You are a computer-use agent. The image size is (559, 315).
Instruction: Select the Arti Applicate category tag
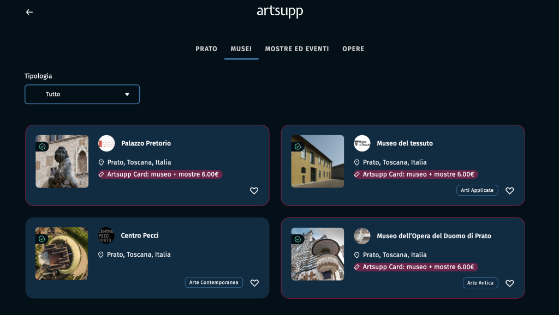tap(477, 190)
